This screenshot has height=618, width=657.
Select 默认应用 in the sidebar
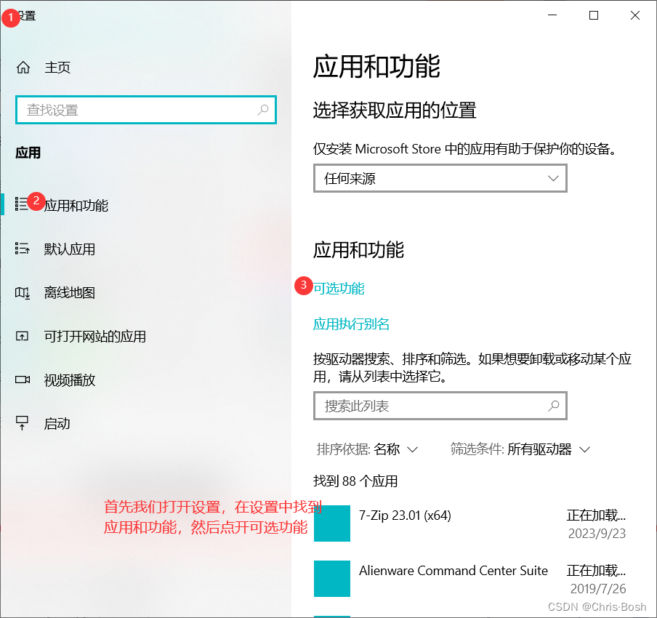(145, 249)
